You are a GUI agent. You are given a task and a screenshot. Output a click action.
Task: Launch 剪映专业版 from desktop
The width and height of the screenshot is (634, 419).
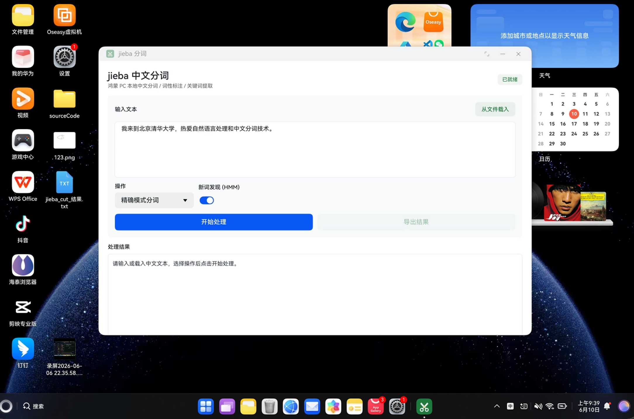click(x=23, y=307)
